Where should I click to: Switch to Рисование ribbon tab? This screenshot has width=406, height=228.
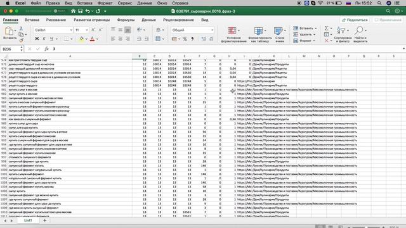coord(56,20)
